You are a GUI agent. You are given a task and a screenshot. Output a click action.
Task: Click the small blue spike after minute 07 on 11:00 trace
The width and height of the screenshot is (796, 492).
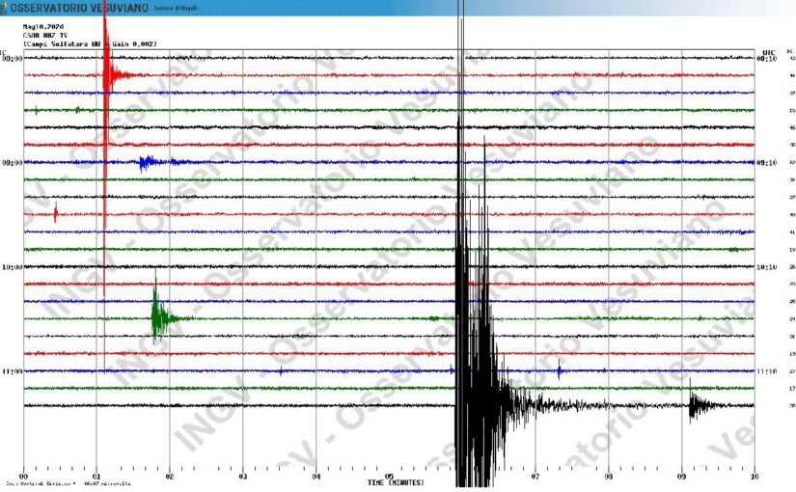[x=559, y=370]
